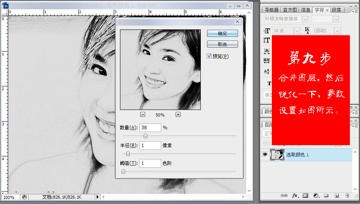This screenshot has width=360, height=204.
Task: Click the Layers panel scrollbar down arrow
Action: [355, 189]
